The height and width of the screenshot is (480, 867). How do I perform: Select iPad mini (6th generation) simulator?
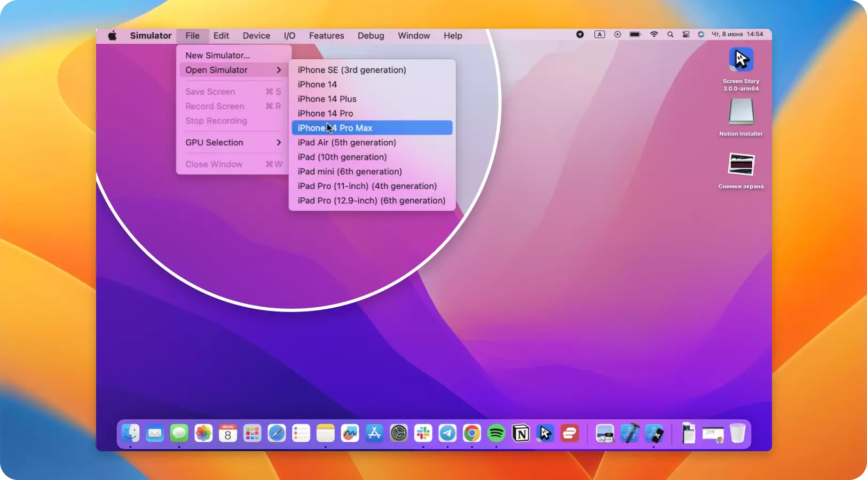click(372, 171)
